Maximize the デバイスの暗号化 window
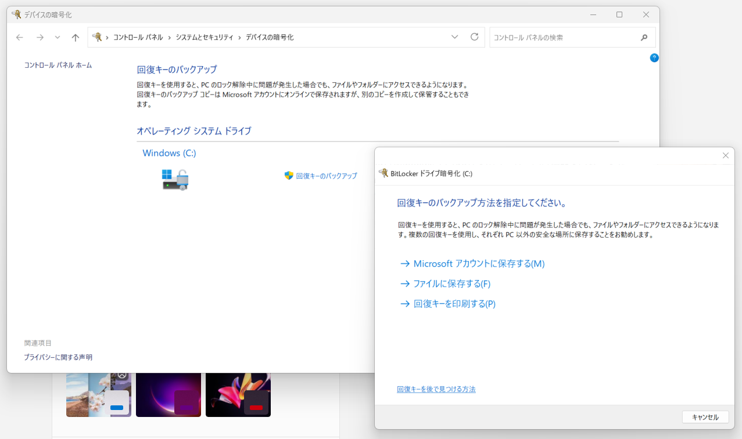Image resolution: width=742 pixels, height=439 pixels. (x=619, y=14)
